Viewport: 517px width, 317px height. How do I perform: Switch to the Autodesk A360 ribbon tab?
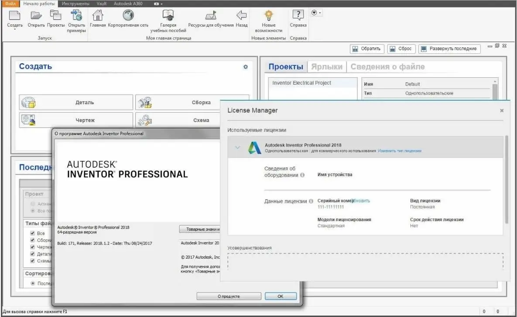(128, 3)
